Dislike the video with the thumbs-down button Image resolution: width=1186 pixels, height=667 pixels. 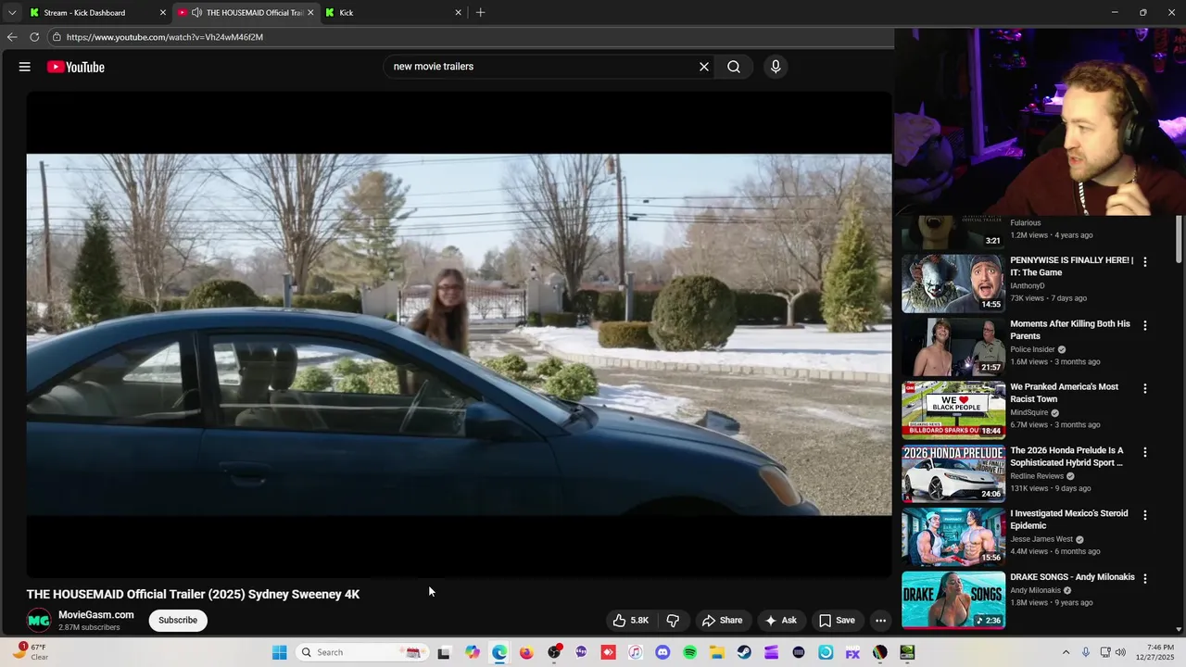click(x=674, y=621)
